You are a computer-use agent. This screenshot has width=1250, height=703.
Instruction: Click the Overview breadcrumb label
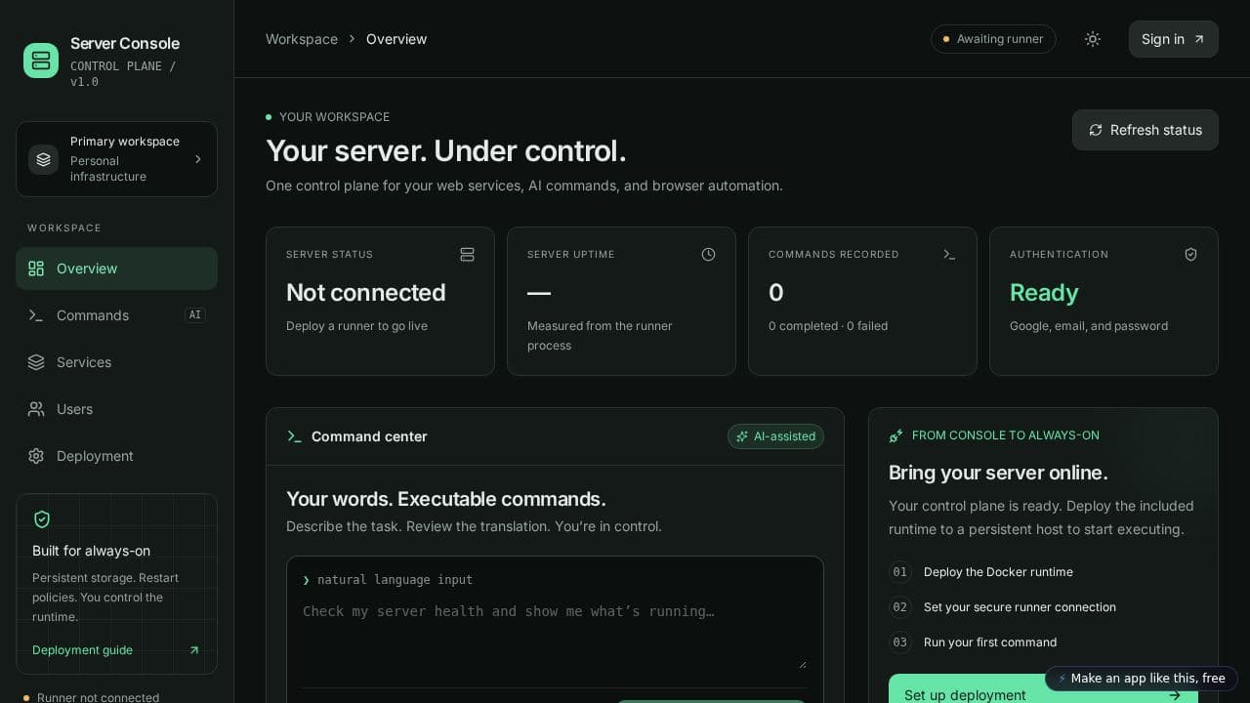[396, 39]
